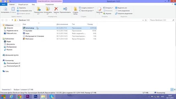
Task: Open Музыка library in sidebar
Action: pos(8,50)
